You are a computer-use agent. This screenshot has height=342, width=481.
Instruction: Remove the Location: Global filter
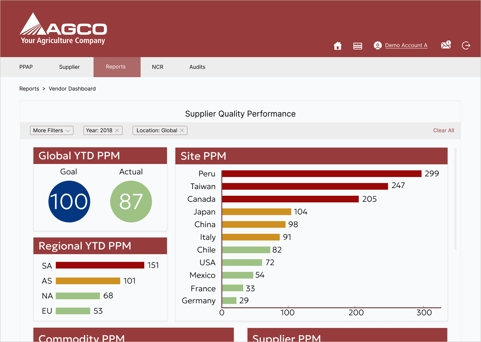tap(182, 131)
